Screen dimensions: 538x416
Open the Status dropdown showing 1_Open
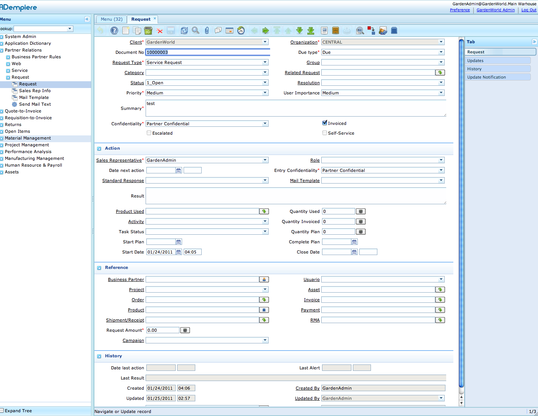click(x=265, y=83)
